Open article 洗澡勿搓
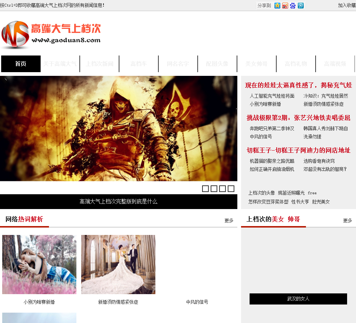The height and width of the screenshot is (323, 356). [312, 137]
